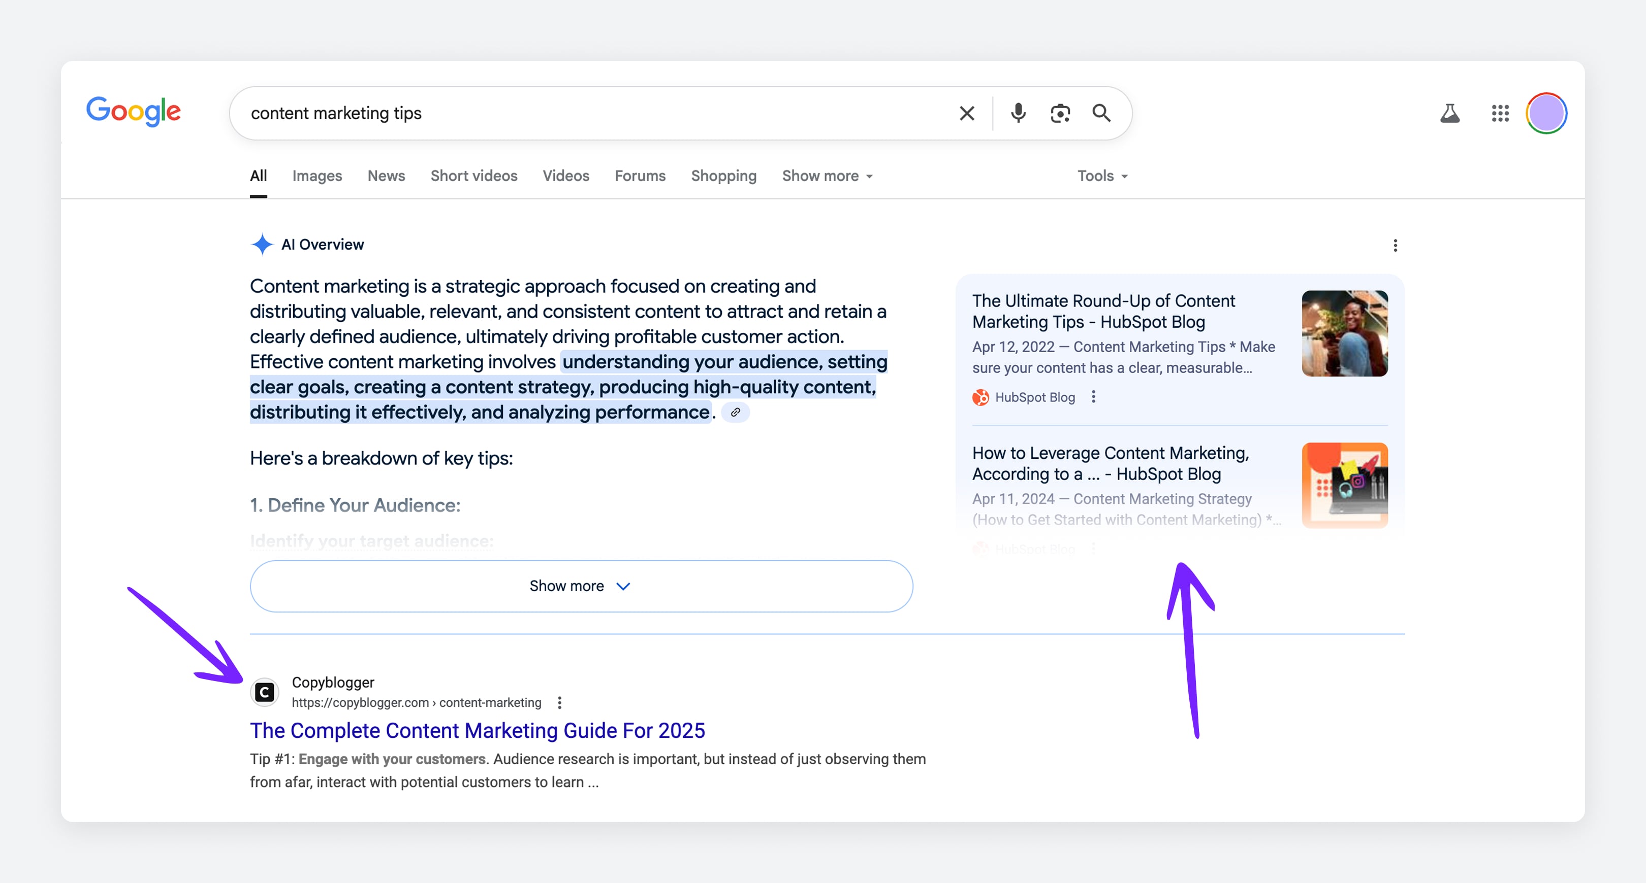Open Google Lens image search icon

[x=1060, y=114]
